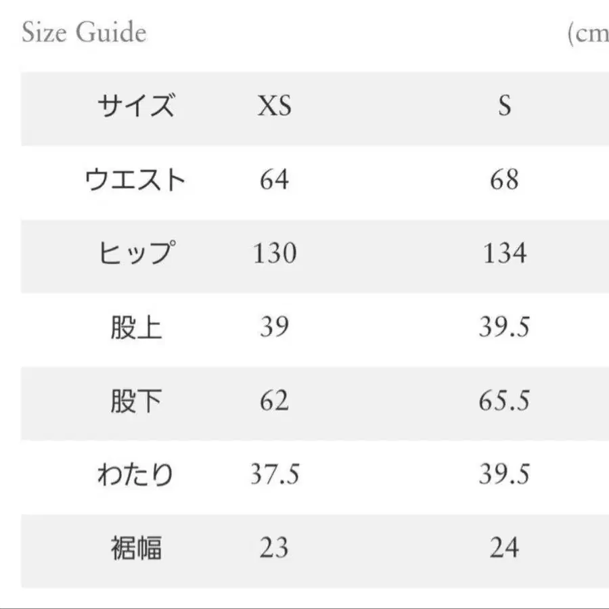Select the ヒップ row label
Image resolution: width=609 pixels, height=609 pixels.
coord(135,254)
